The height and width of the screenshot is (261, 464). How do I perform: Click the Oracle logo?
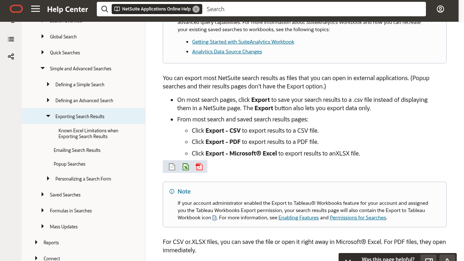click(16, 9)
